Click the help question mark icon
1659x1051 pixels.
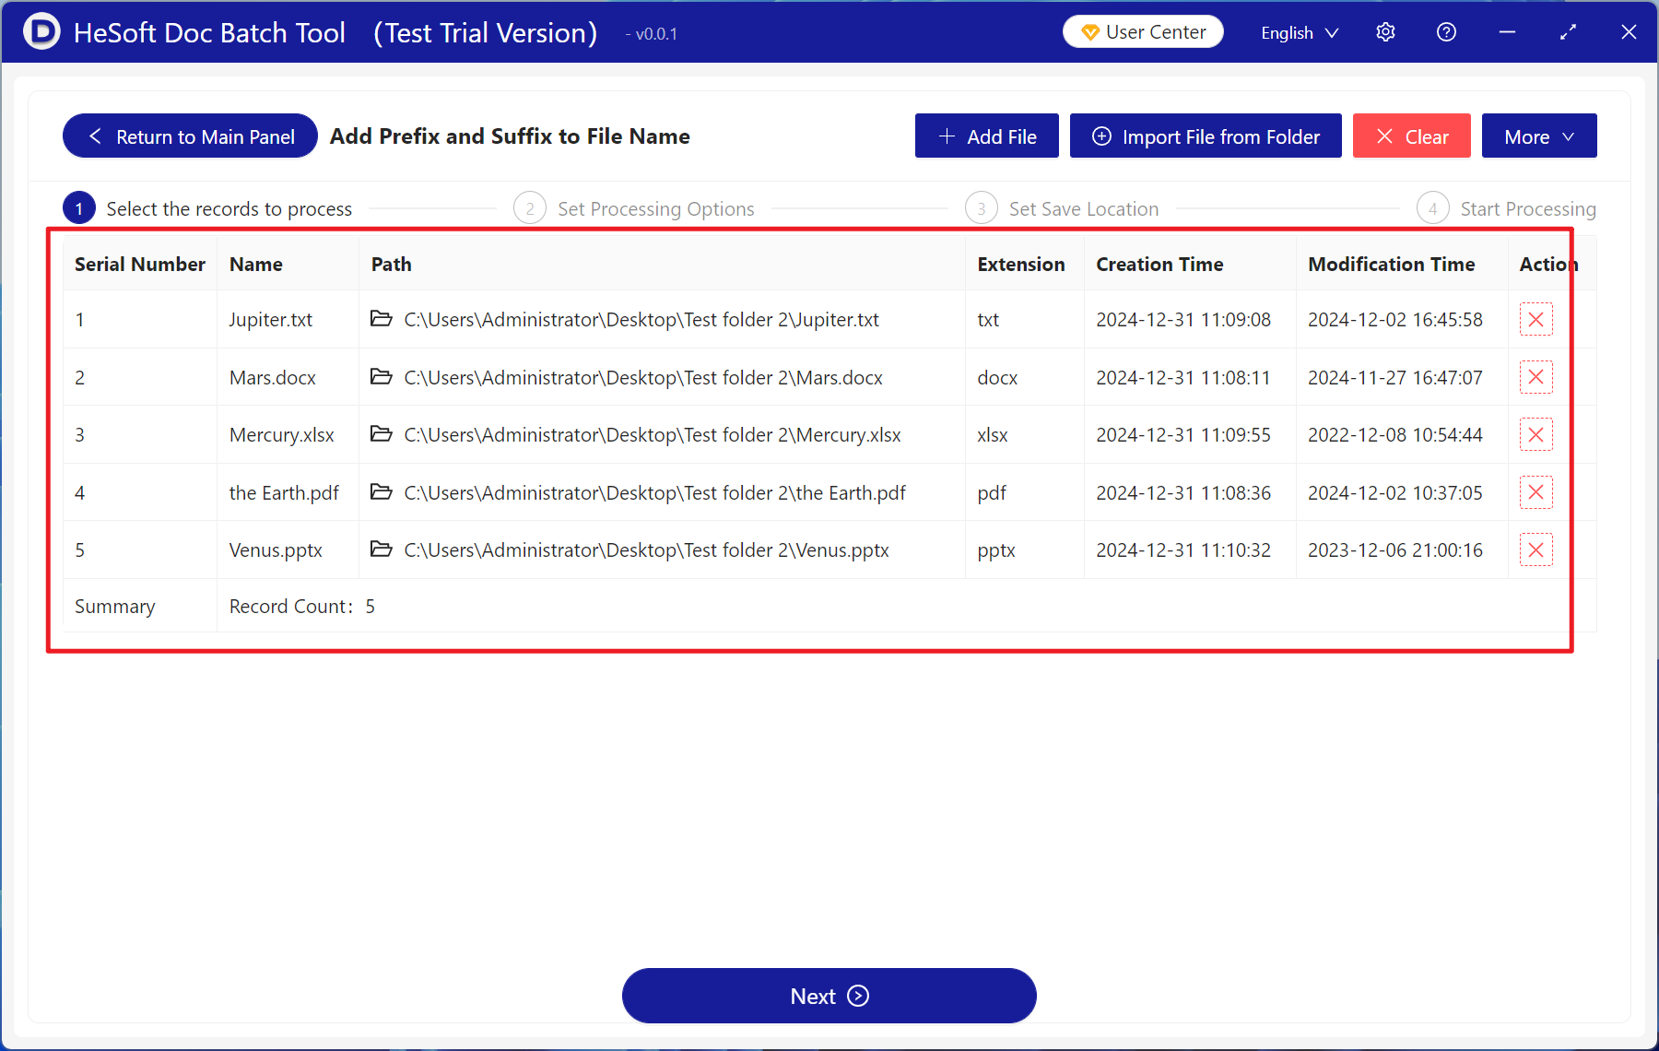[x=1446, y=32]
